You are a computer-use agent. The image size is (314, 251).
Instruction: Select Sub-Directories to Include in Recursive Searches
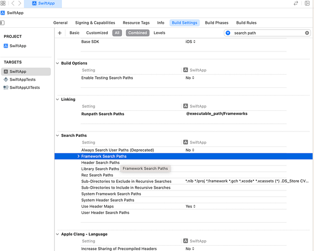[126, 187]
